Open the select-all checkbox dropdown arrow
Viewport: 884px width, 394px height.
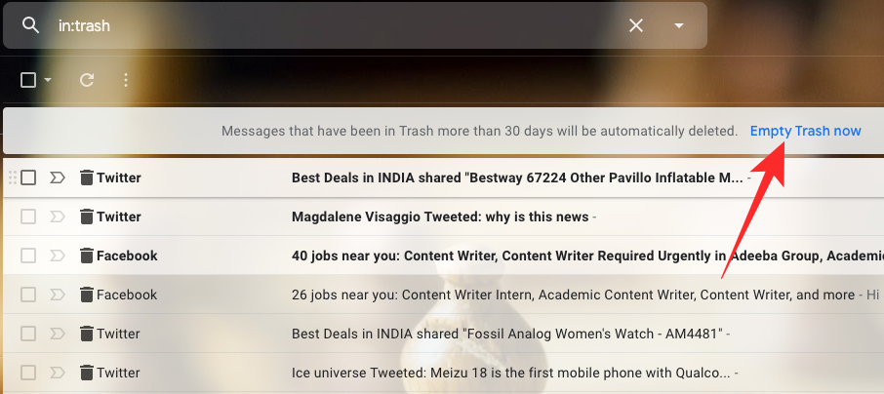pyautogui.click(x=47, y=80)
